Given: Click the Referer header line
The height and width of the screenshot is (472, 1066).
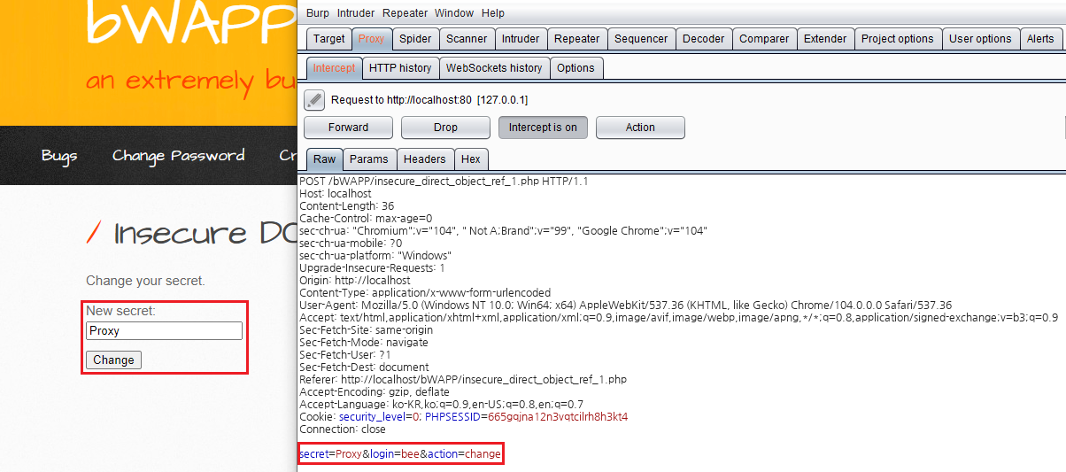Looking at the screenshot, I should pyautogui.click(x=463, y=379).
